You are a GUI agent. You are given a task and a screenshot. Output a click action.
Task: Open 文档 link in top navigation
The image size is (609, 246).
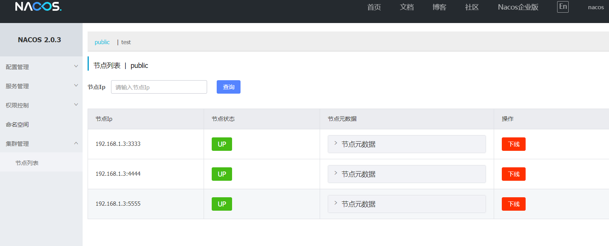407,7
